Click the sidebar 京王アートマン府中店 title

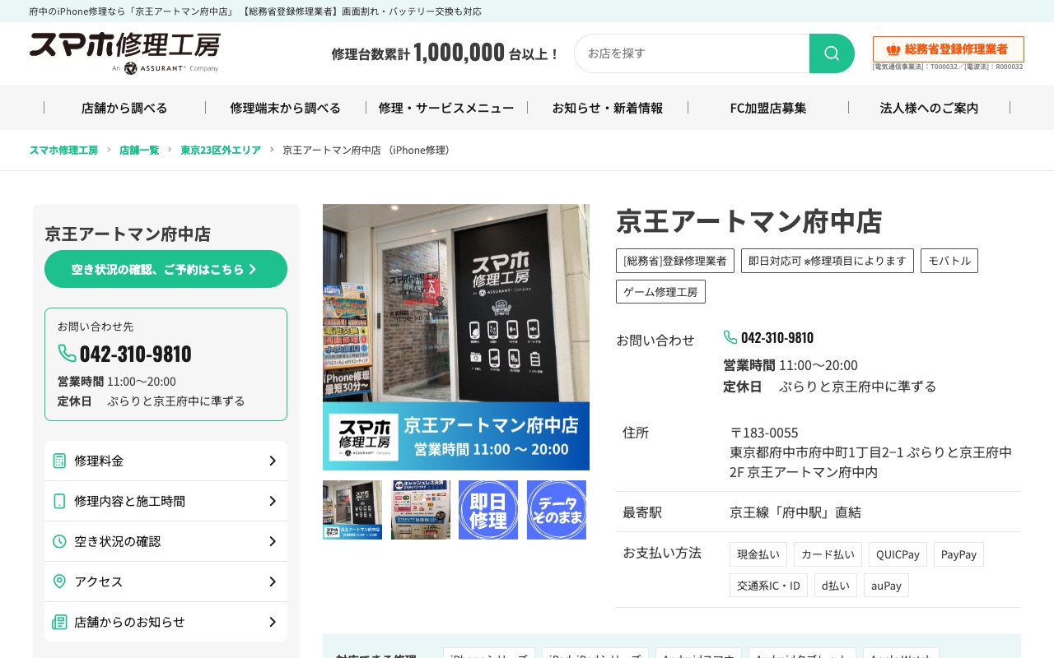(x=128, y=234)
